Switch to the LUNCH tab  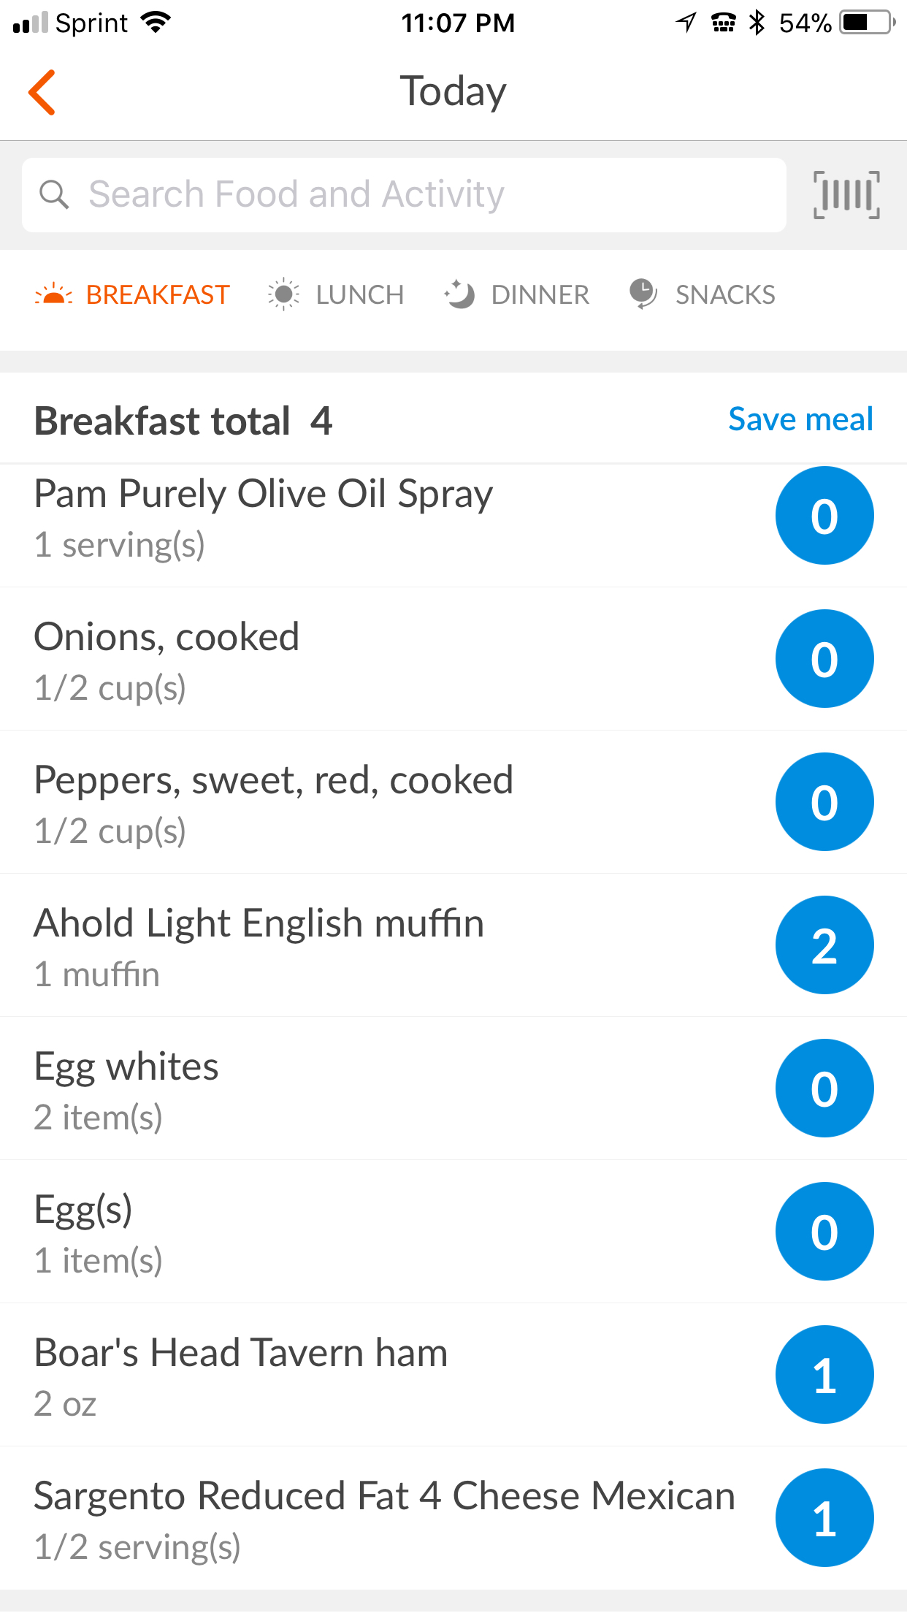(359, 295)
